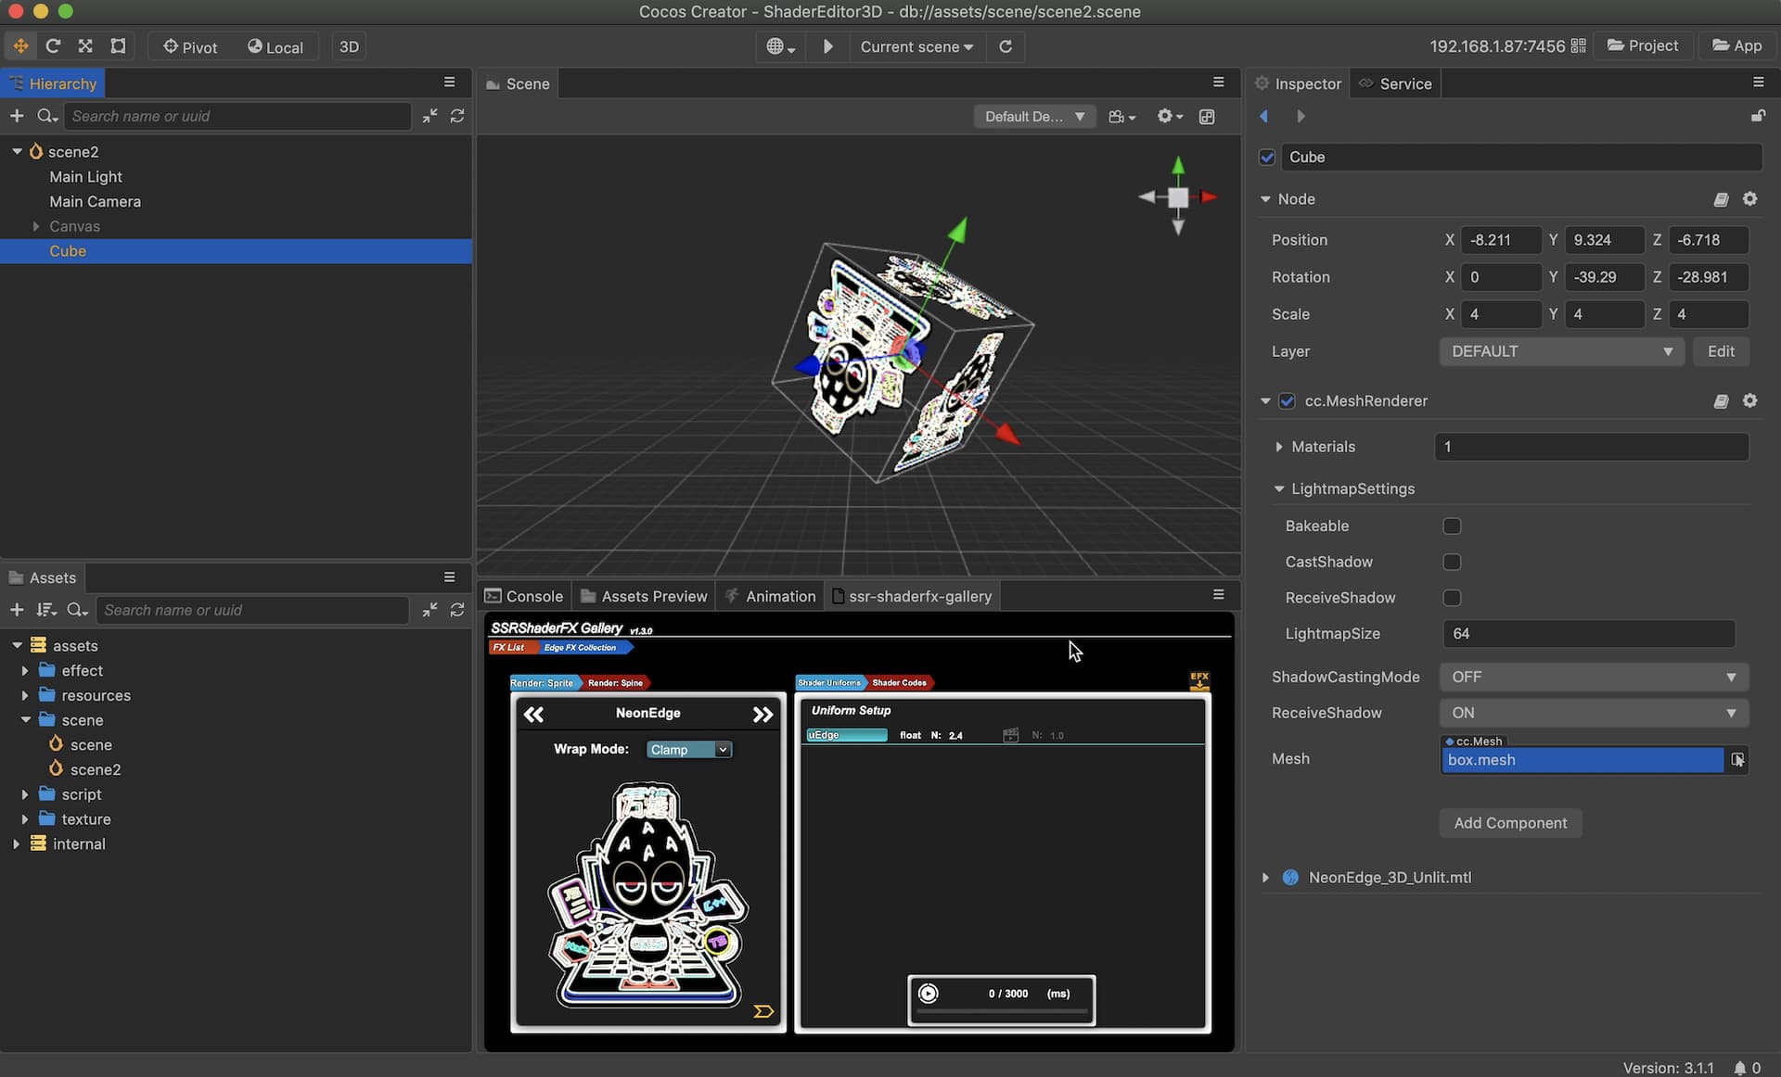Click the Position X input field

tap(1500, 240)
